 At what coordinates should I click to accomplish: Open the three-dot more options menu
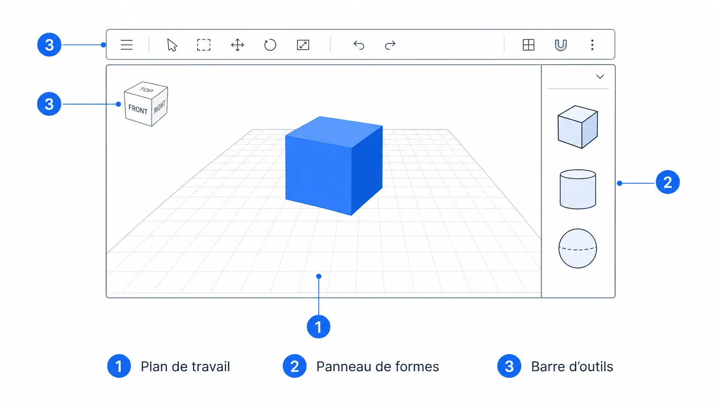[592, 45]
